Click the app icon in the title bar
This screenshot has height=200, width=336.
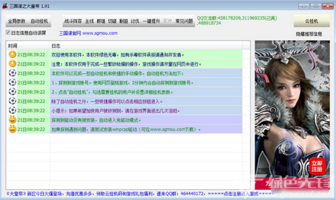[5, 6]
